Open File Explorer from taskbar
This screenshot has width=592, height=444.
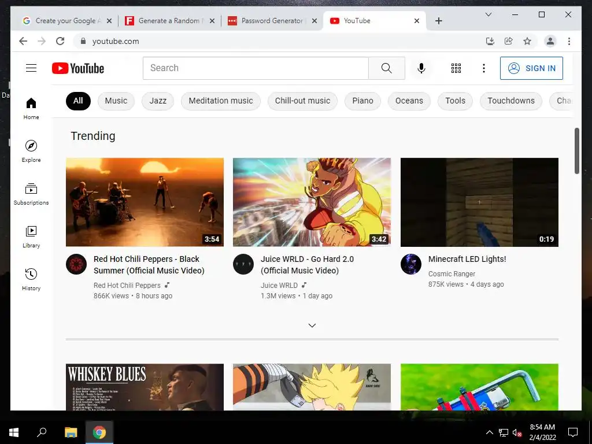pyautogui.click(x=71, y=432)
